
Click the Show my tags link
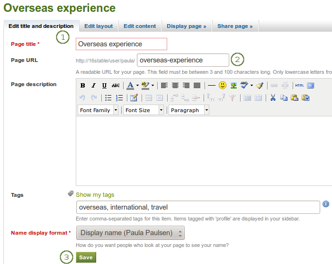pyautogui.click(x=95, y=194)
